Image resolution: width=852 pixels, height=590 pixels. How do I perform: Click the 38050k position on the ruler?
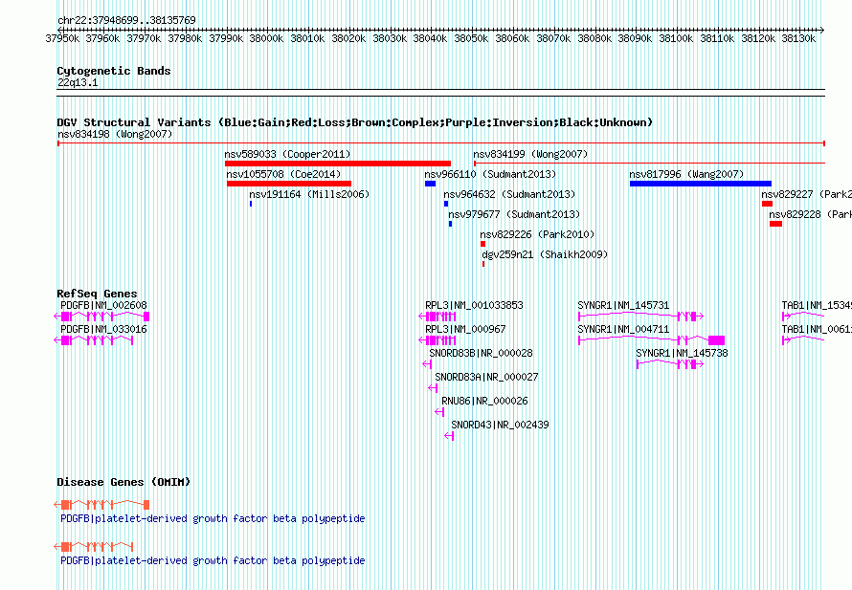(471, 38)
